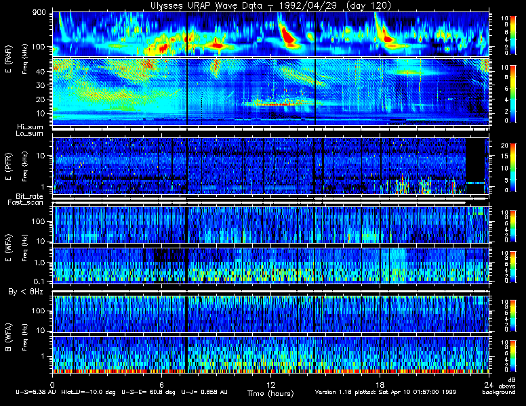The height and width of the screenshot is (406, 526).
Task: Select the 'E (RAR)' axis label
Action: pyautogui.click(x=8, y=60)
